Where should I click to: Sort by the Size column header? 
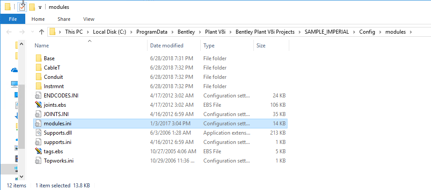click(271, 46)
